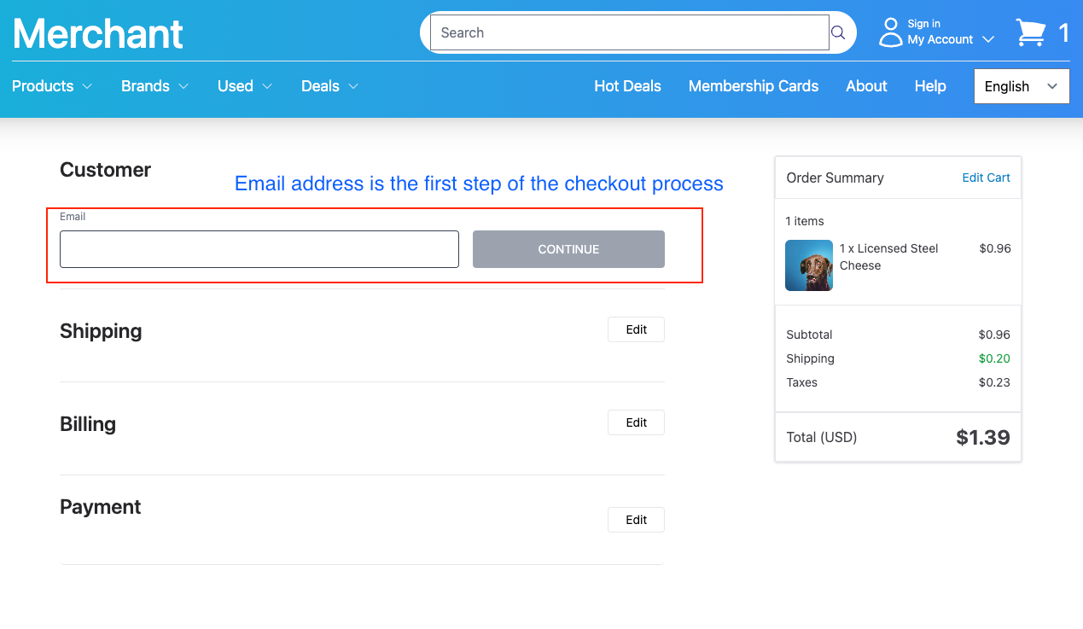Click the Merchant logo
The width and height of the screenshot is (1083, 629).
[97, 32]
